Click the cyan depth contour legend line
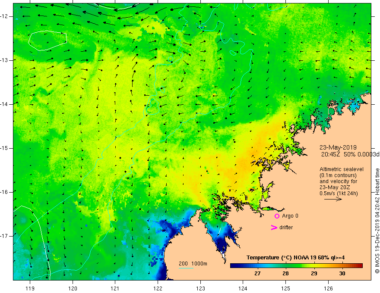Image resolution: width=380 pixels, height=293 pixels. click(186, 268)
